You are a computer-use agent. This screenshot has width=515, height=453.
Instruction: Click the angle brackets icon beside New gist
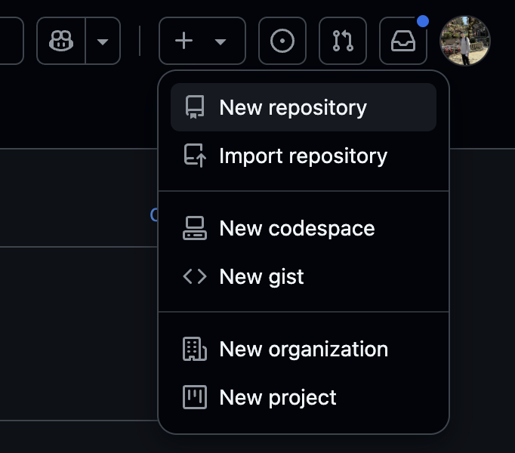[195, 276]
